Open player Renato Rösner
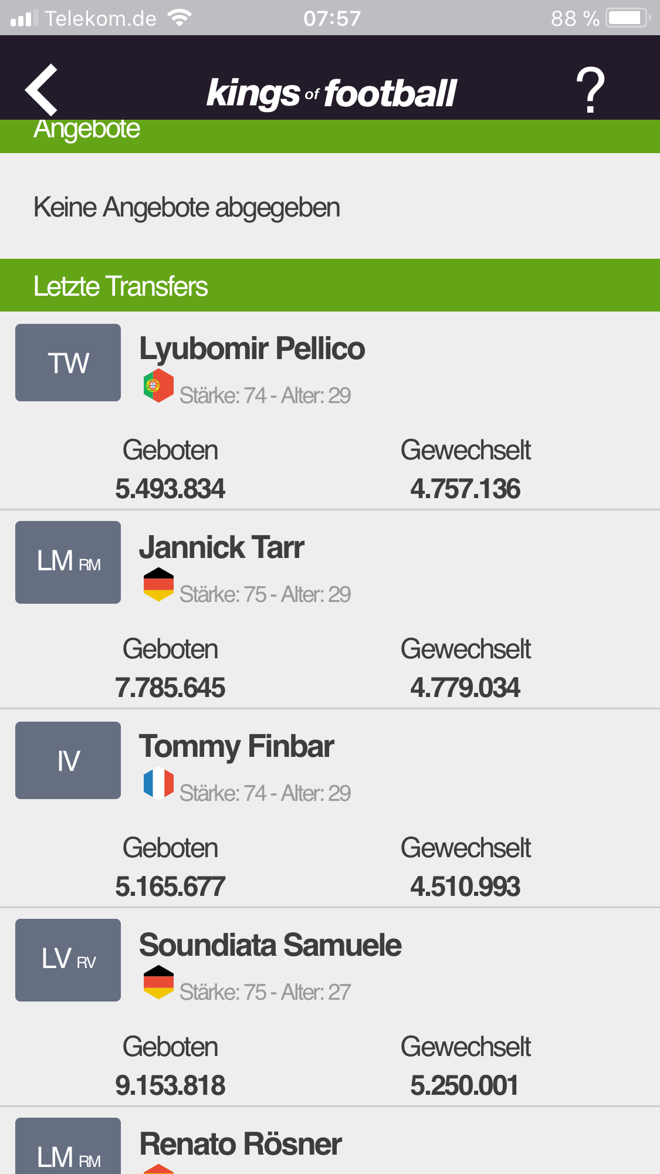Image resolution: width=660 pixels, height=1174 pixels. click(241, 1144)
